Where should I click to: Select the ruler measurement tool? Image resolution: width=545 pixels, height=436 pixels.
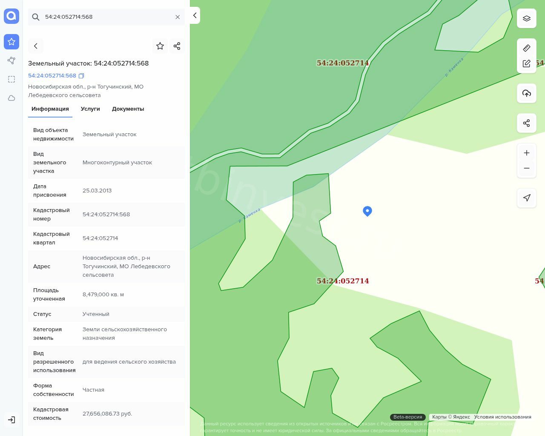[526, 48]
